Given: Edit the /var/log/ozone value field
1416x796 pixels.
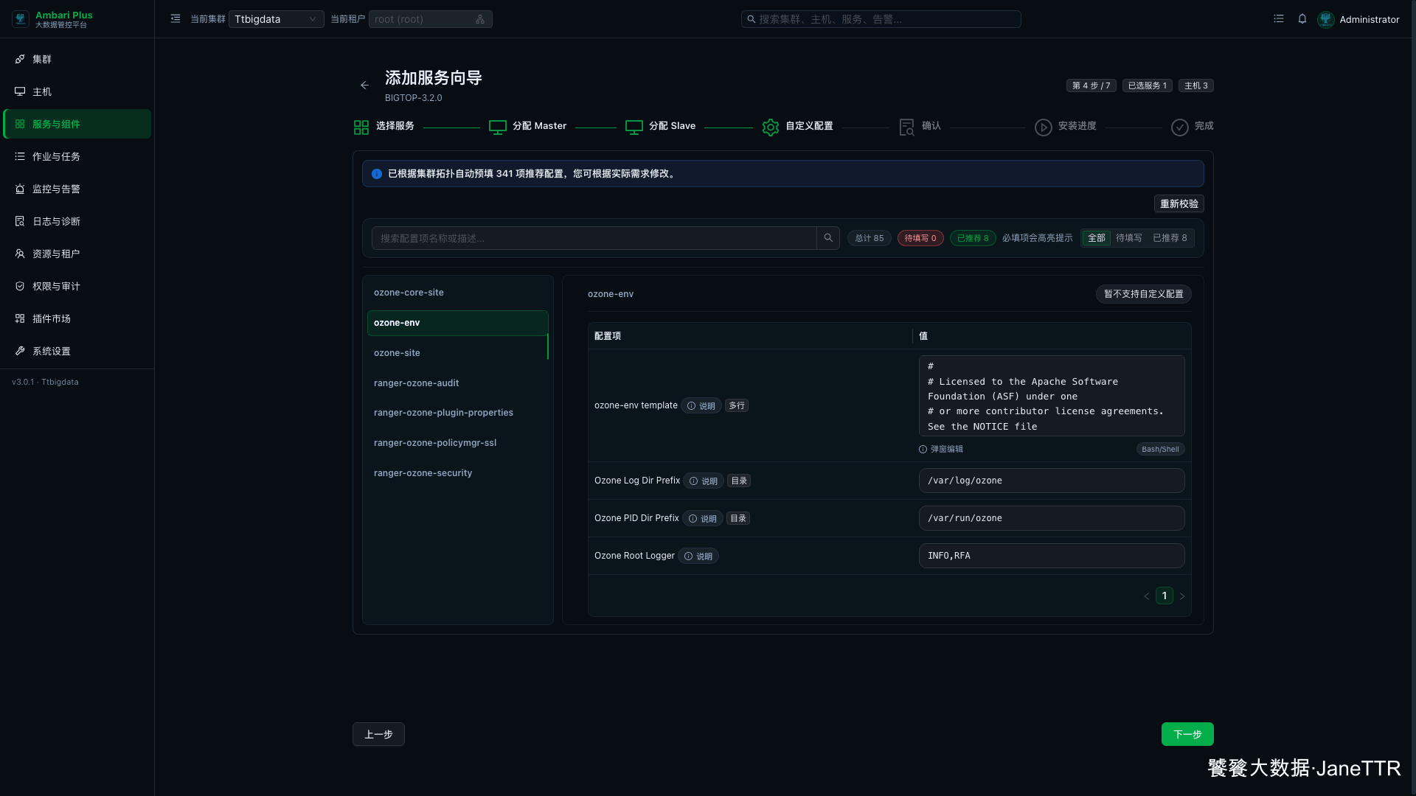Looking at the screenshot, I should 1052,481.
